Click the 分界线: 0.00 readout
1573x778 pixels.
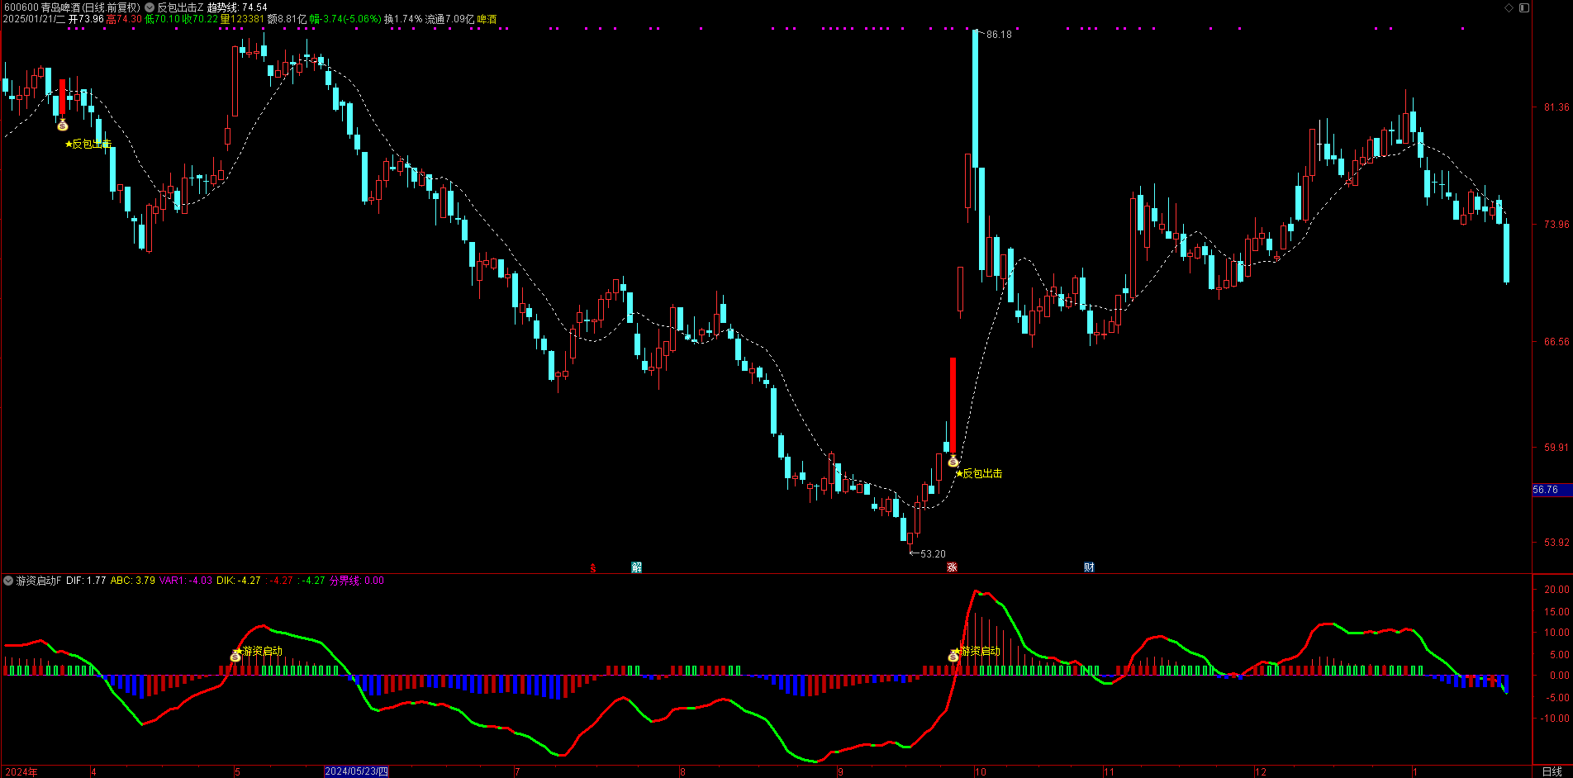(357, 581)
